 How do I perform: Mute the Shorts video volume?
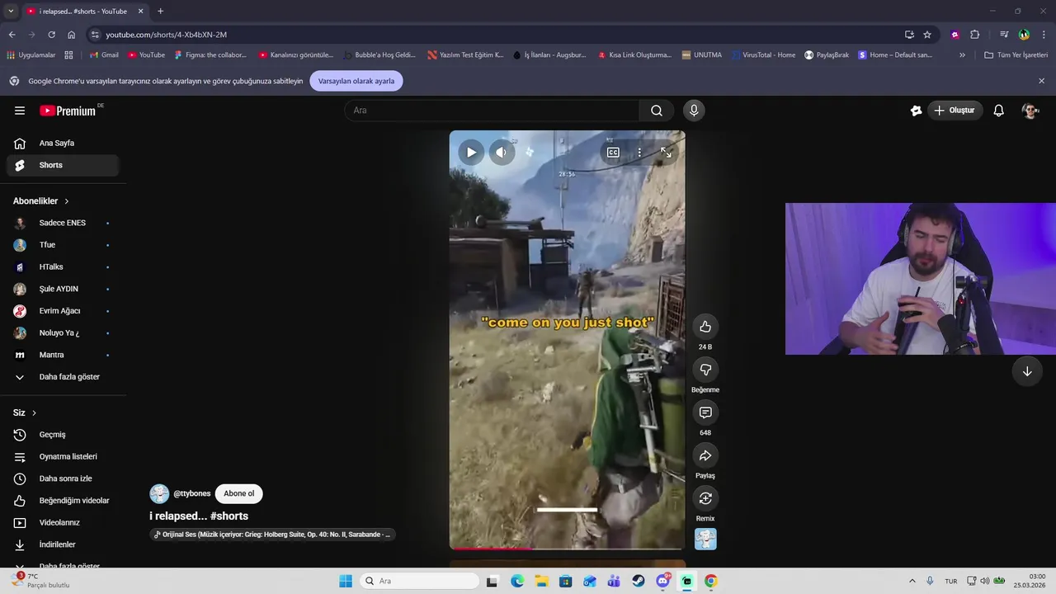[502, 152]
